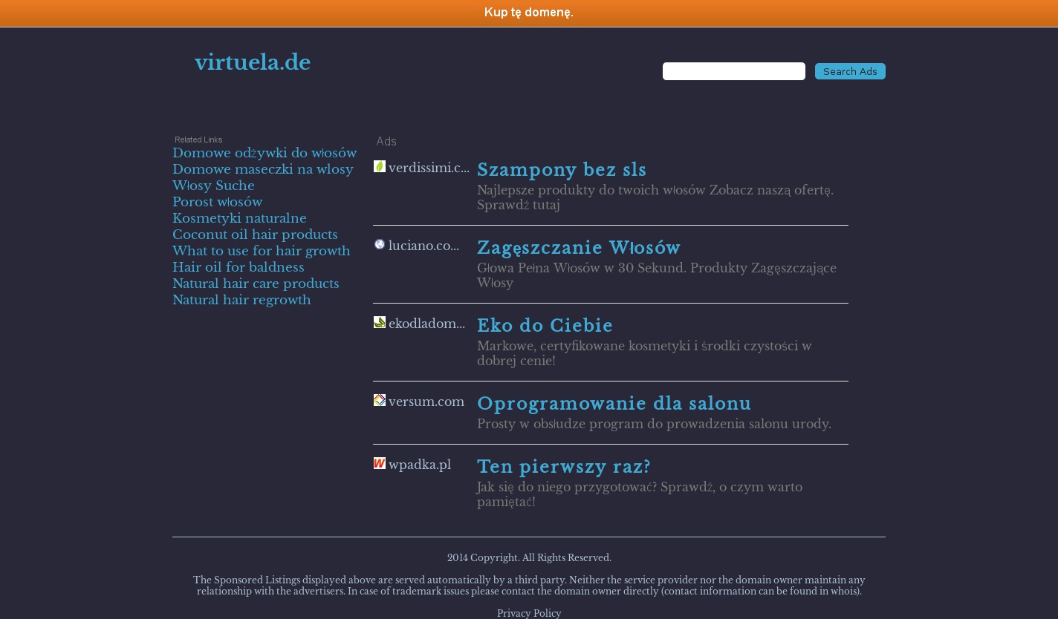Open the 'Szampony bez sls' ad headline

(562, 170)
